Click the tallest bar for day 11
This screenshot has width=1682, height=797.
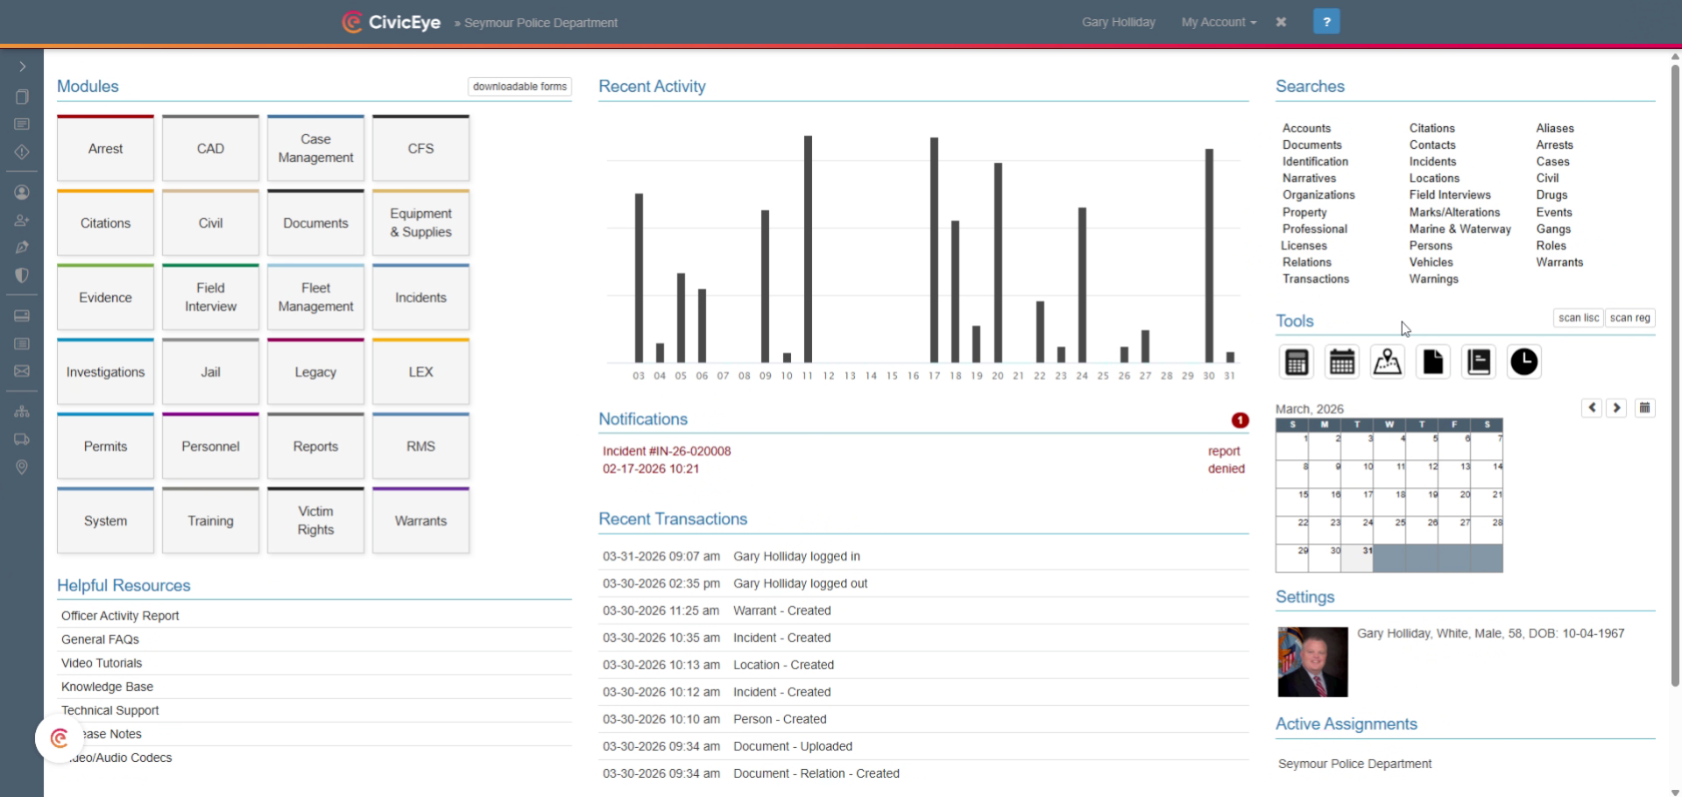[x=808, y=249]
